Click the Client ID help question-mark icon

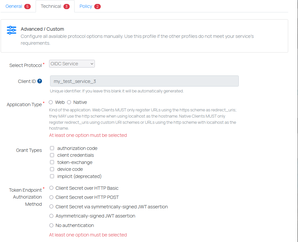pos(40,81)
